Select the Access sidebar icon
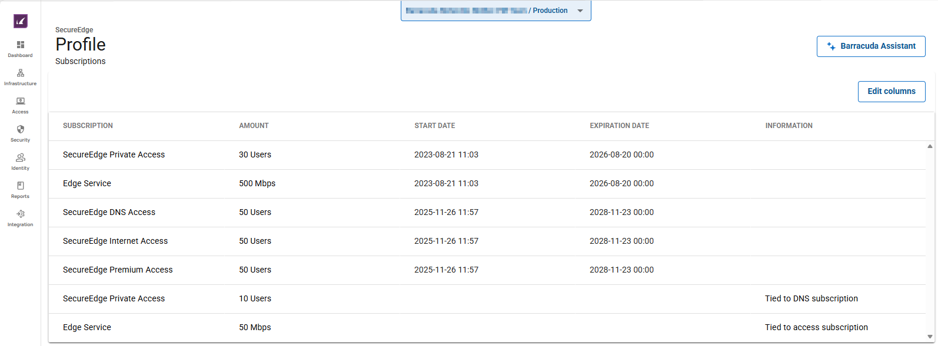The image size is (938, 346). point(21,102)
